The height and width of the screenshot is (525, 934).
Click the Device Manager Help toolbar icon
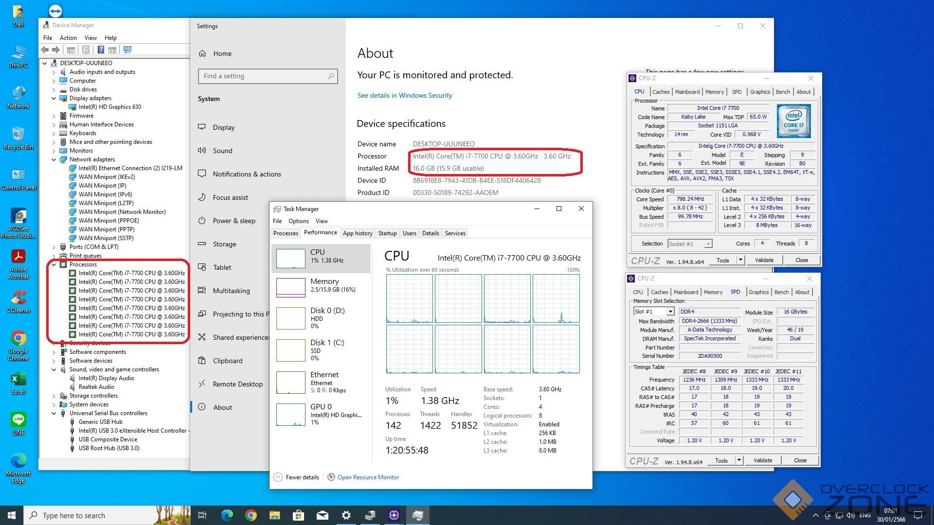pyautogui.click(x=101, y=50)
